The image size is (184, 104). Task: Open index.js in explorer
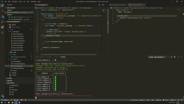tap(14, 70)
